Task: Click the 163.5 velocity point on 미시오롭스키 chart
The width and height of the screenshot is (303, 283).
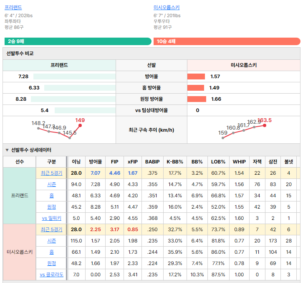Action: (265, 125)
